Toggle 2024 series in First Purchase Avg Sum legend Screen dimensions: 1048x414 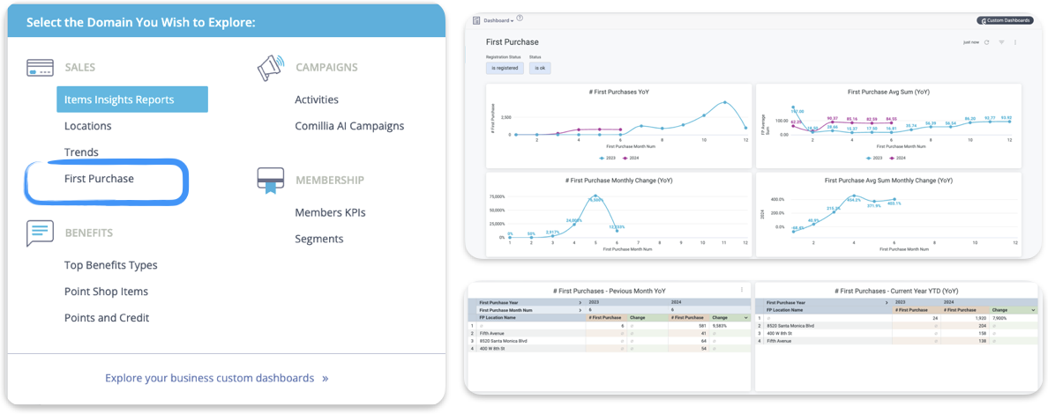tap(898, 159)
